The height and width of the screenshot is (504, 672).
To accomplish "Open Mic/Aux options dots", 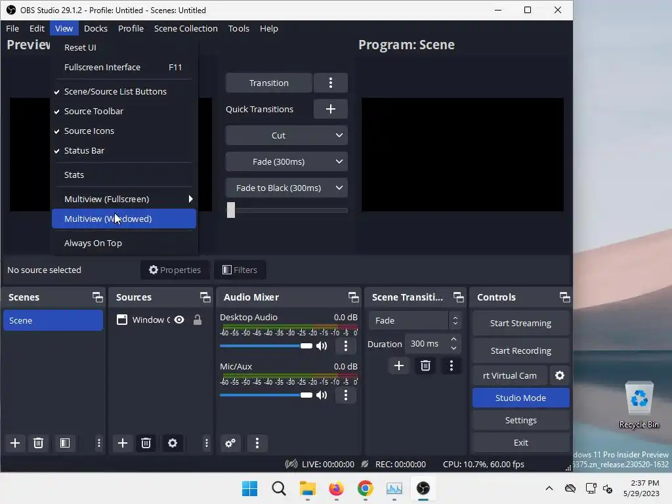I will (346, 395).
